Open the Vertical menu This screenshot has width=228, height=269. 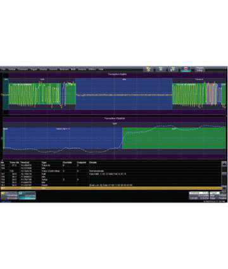coord(12,70)
